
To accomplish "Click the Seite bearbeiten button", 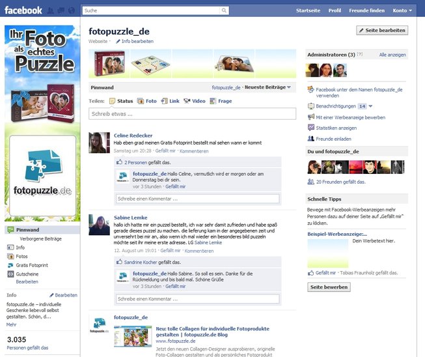I will [382, 31].
